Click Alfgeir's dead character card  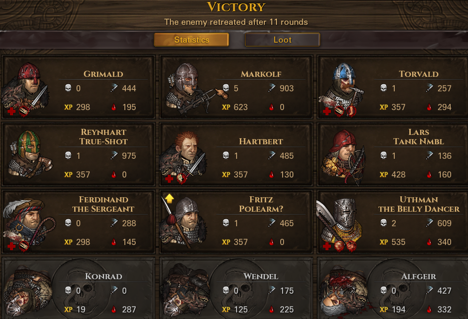392,289
